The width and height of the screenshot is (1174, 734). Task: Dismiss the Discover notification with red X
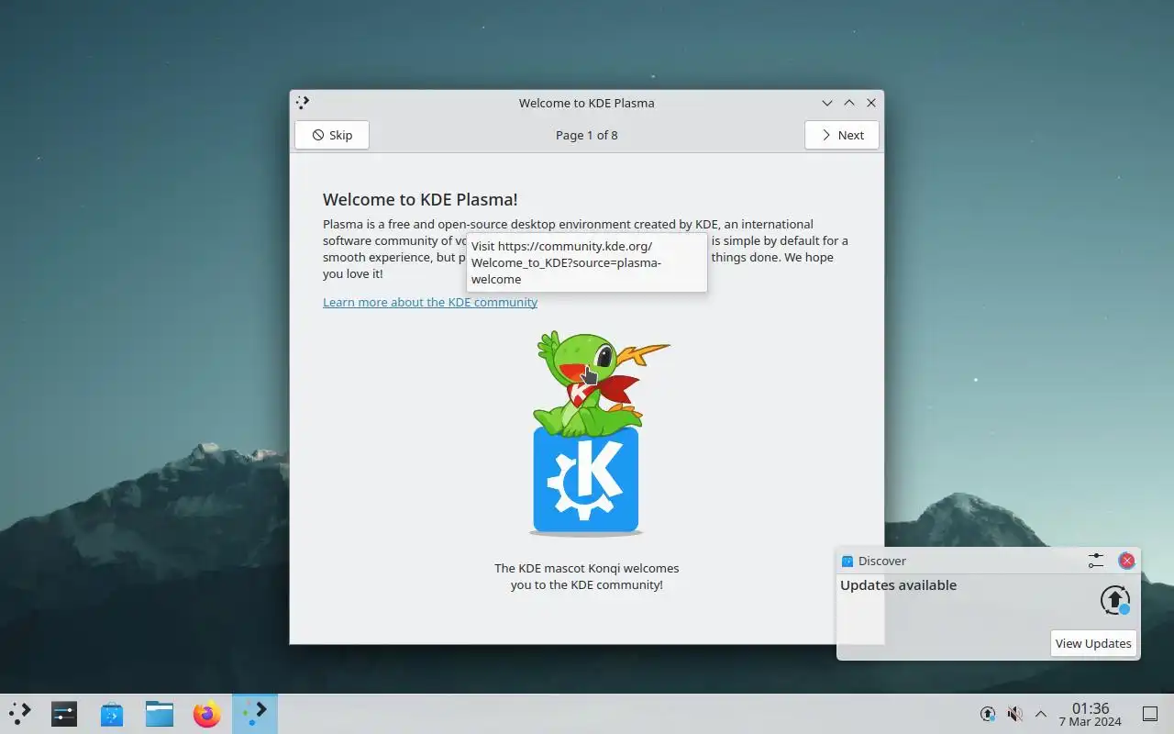click(x=1127, y=561)
